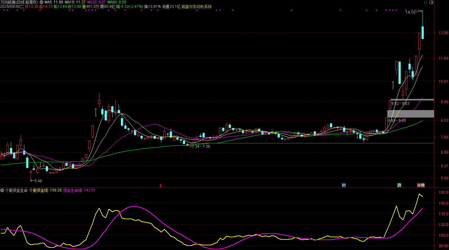Click the 5.46 low price annotation
Viewport: 449px width, 250px height.
[x=38, y=181]
